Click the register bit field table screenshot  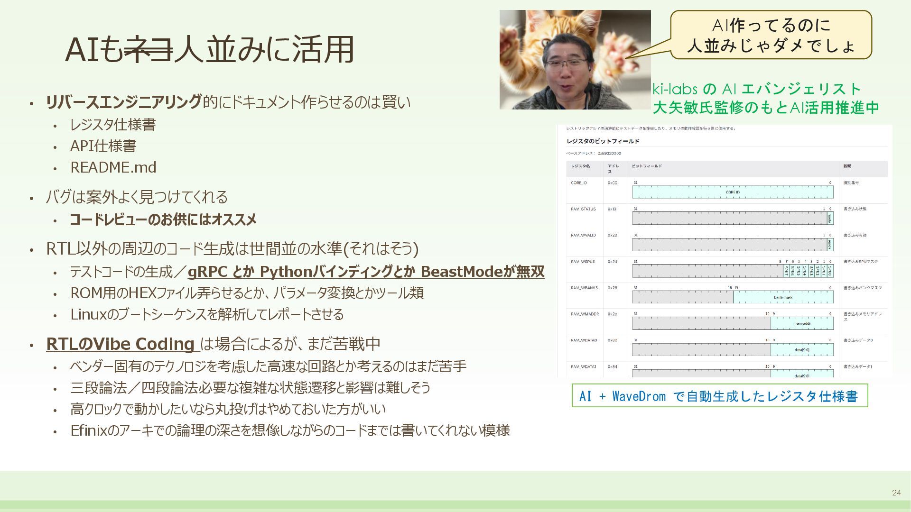(725, 250)
